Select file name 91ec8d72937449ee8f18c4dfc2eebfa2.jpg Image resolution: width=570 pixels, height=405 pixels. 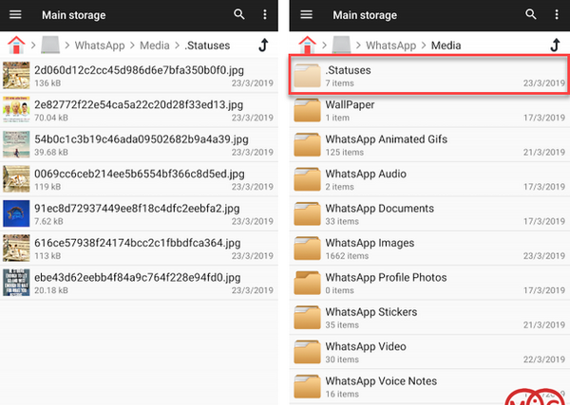coord(137,209)
